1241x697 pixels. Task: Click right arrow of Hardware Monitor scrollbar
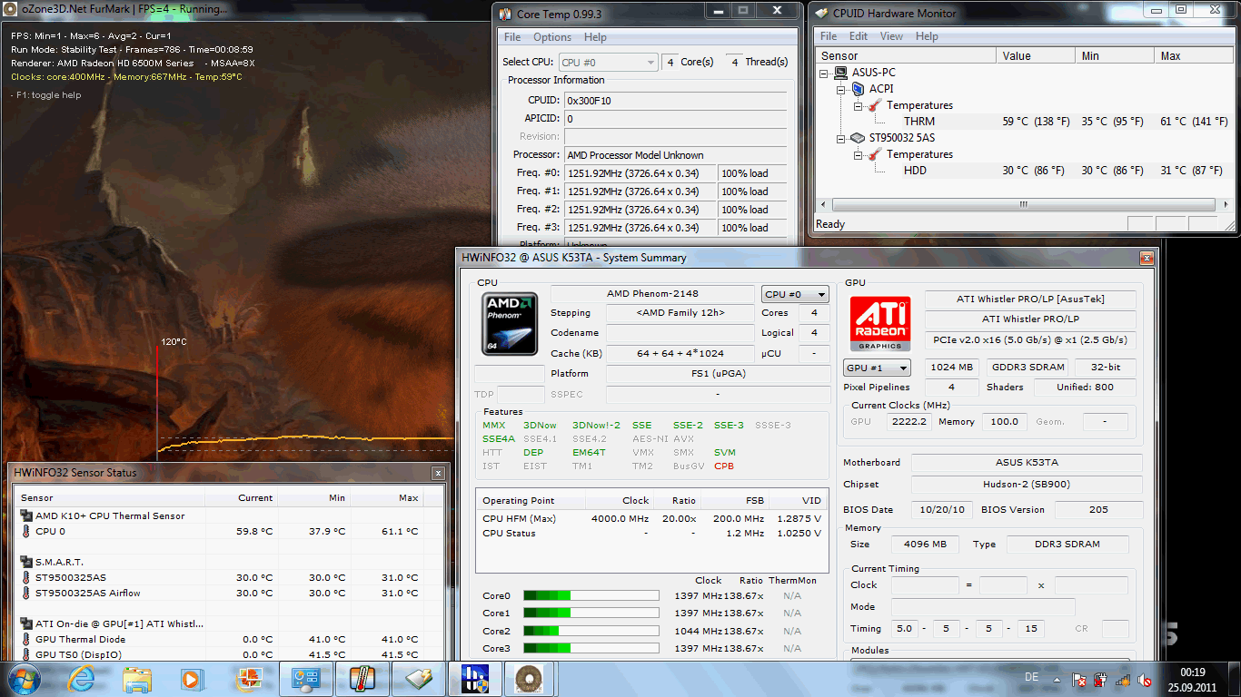(x=1225, y=204)
